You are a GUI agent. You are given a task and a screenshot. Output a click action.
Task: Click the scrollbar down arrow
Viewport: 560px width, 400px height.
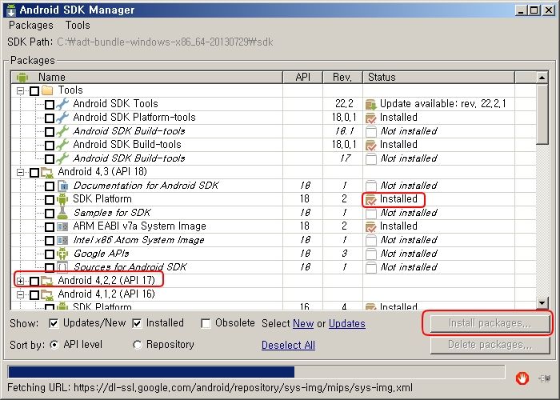pyautogui.click(x=542, y=303)
